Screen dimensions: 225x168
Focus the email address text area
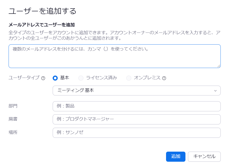click(114, 56)
